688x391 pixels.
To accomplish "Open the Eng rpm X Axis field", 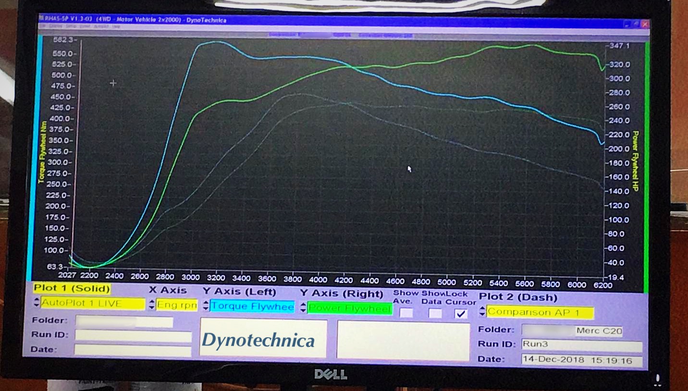I will coord(177,305).
